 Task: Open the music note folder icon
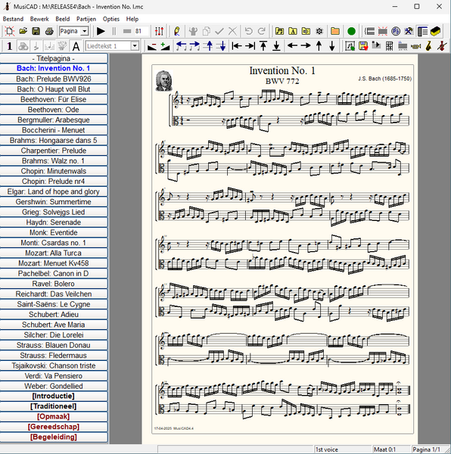coord(279,31)
